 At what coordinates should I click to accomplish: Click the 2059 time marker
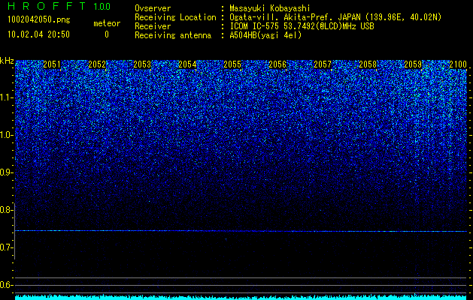[413, 64]
